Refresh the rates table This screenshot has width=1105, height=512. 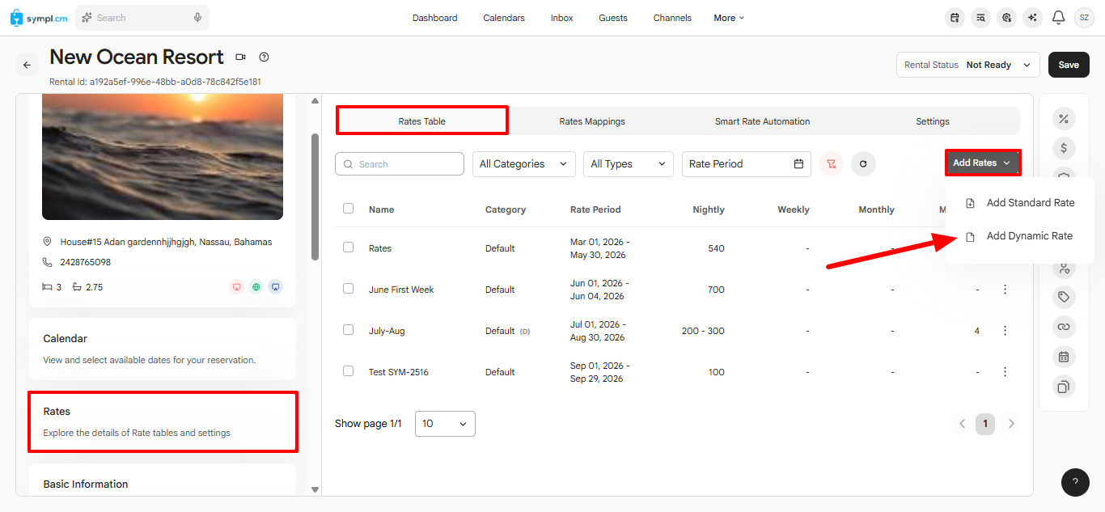tap(863, 163)
